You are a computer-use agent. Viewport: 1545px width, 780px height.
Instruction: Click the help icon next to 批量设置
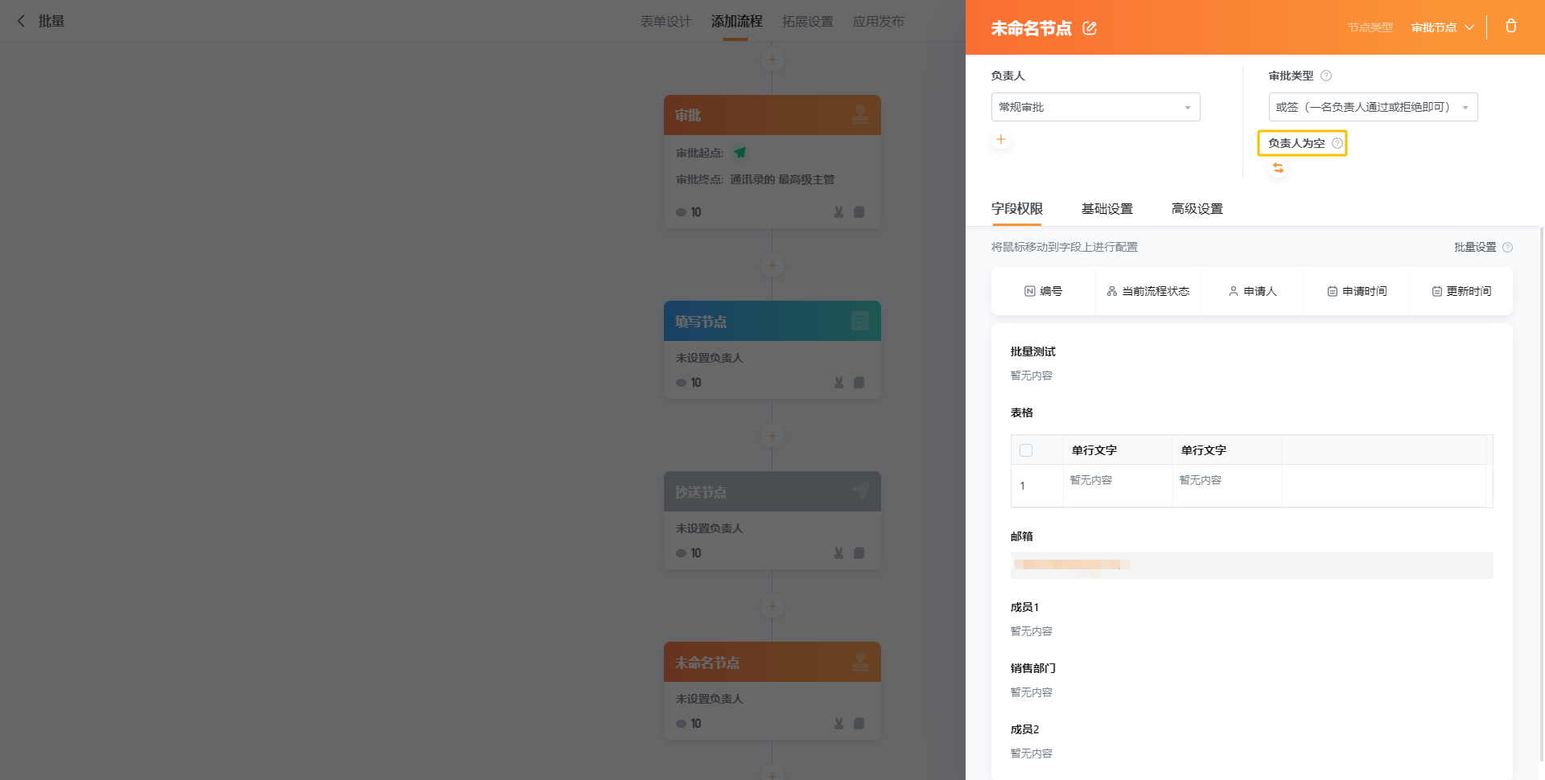tap(1508, 248)
